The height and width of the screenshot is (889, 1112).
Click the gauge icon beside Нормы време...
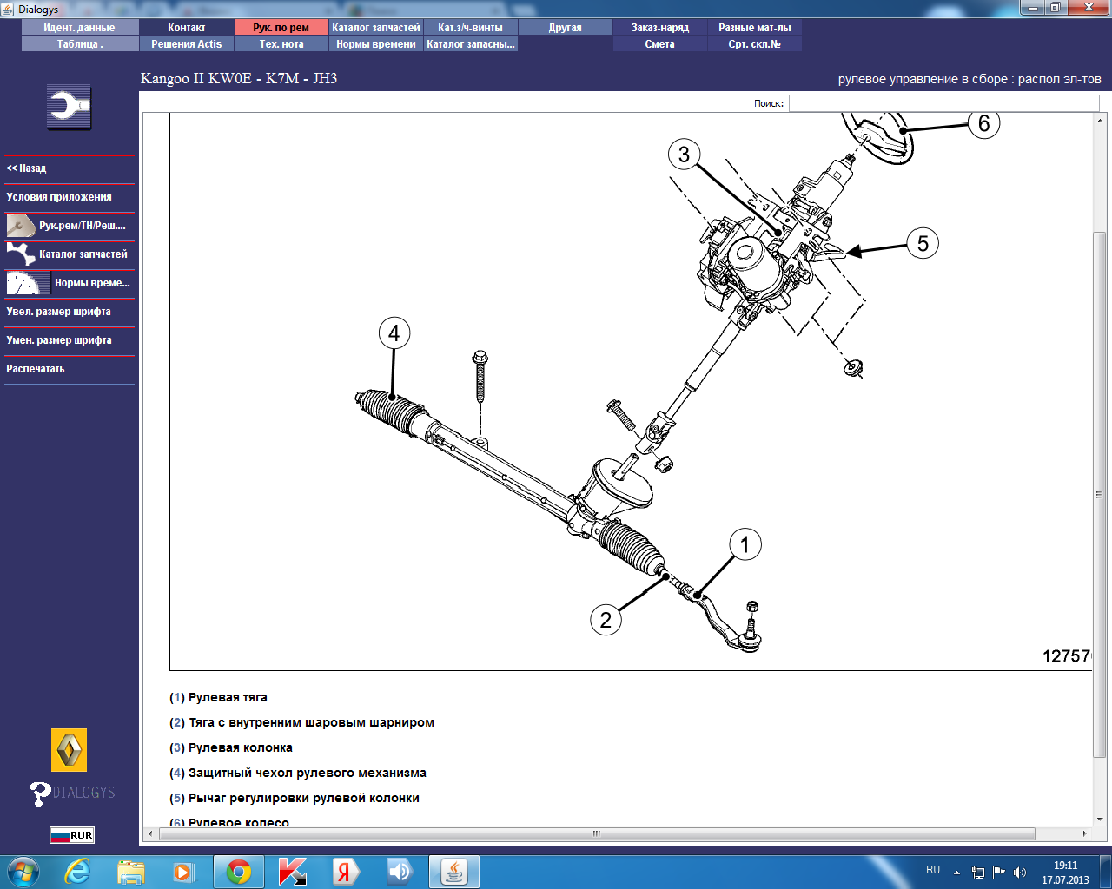pyautogui.click(x=28, y=283)
